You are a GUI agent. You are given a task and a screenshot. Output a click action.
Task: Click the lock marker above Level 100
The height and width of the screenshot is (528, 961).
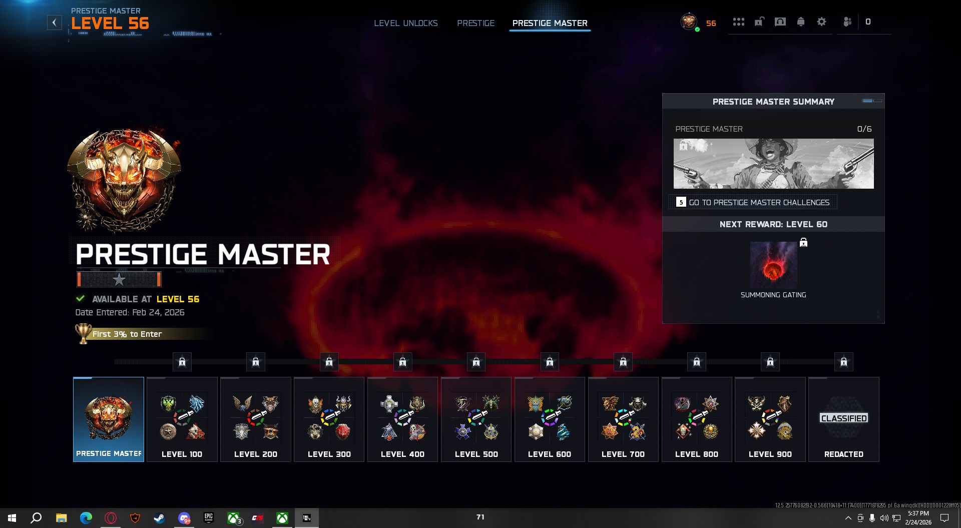(x=182, y=362)
